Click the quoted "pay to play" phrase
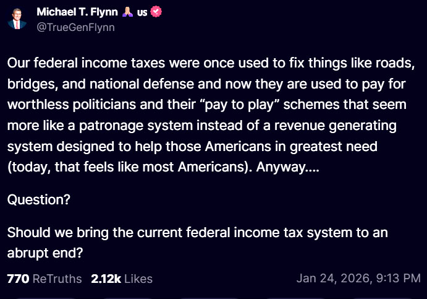427x299 pixels. coord(239,105)
